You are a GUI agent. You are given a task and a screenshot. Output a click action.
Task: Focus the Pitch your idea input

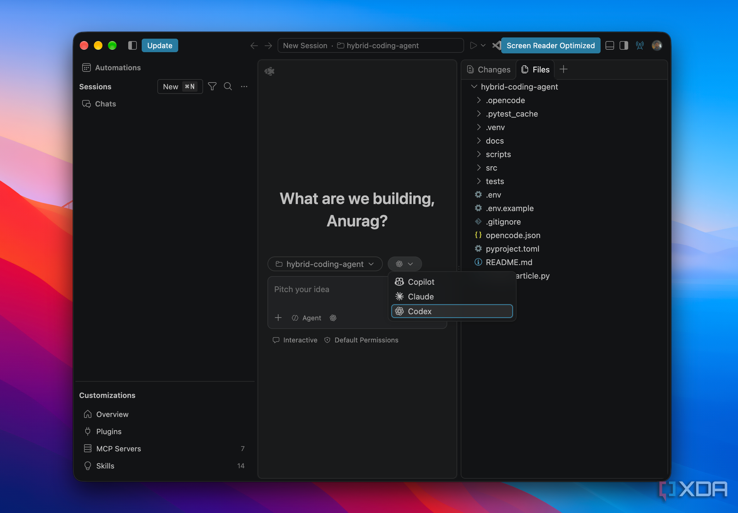pos(328,289)
